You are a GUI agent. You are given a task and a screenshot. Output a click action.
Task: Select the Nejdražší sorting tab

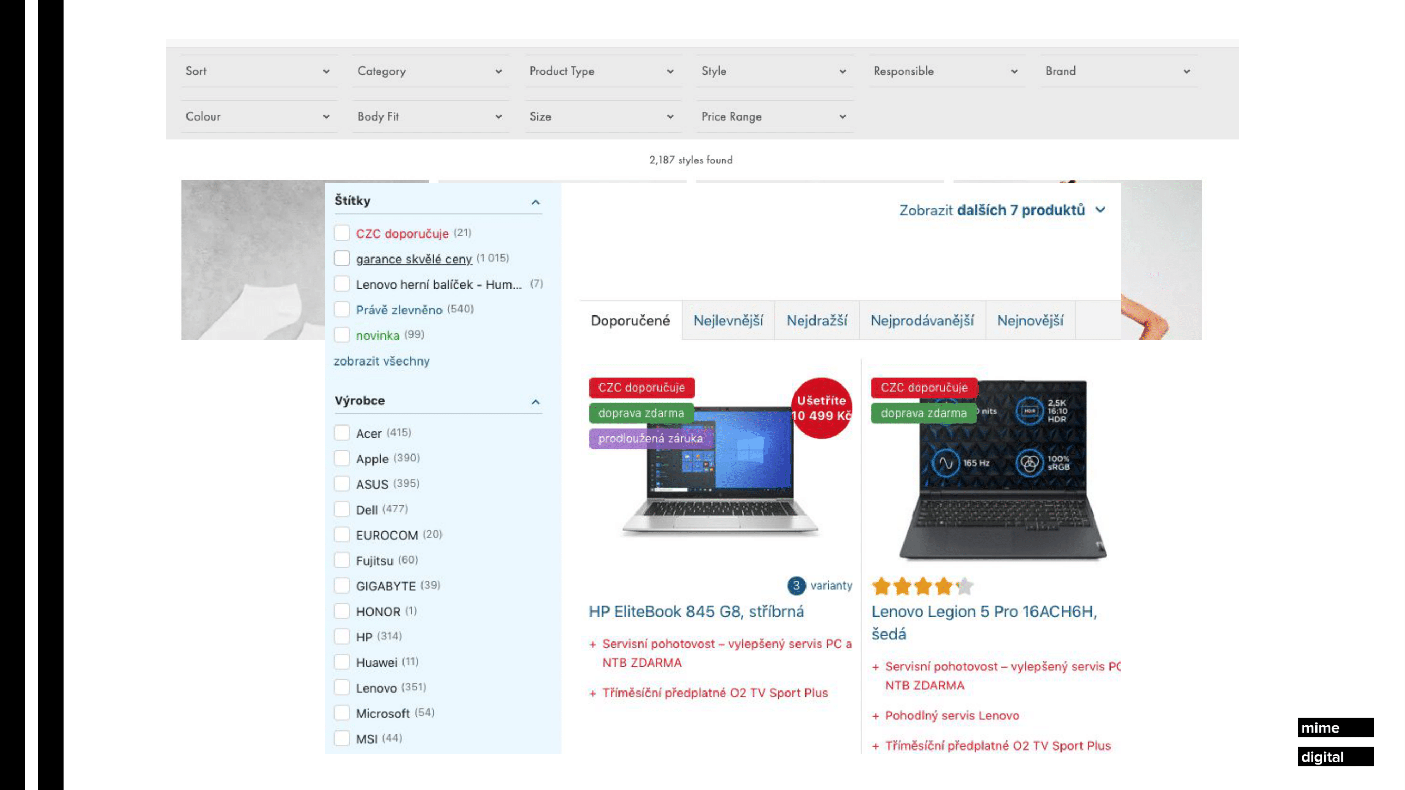pyautogui.click(x=817, y=321)
